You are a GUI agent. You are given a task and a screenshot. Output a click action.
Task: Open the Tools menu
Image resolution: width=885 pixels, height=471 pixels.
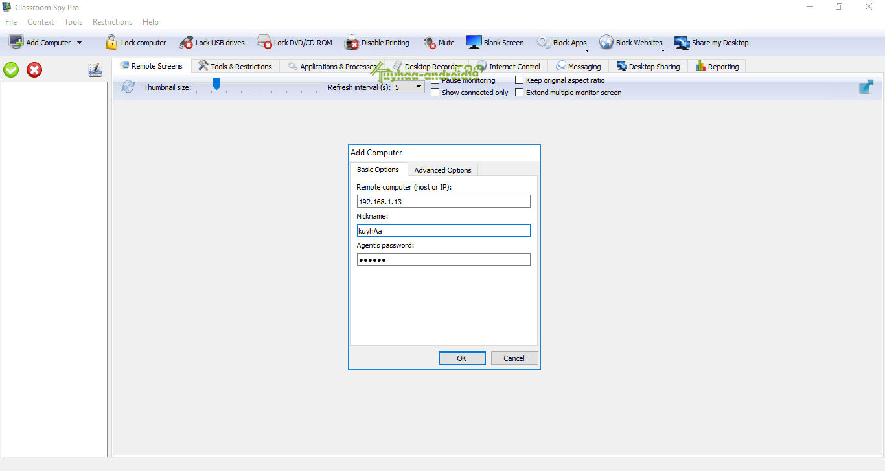point(73,22)
